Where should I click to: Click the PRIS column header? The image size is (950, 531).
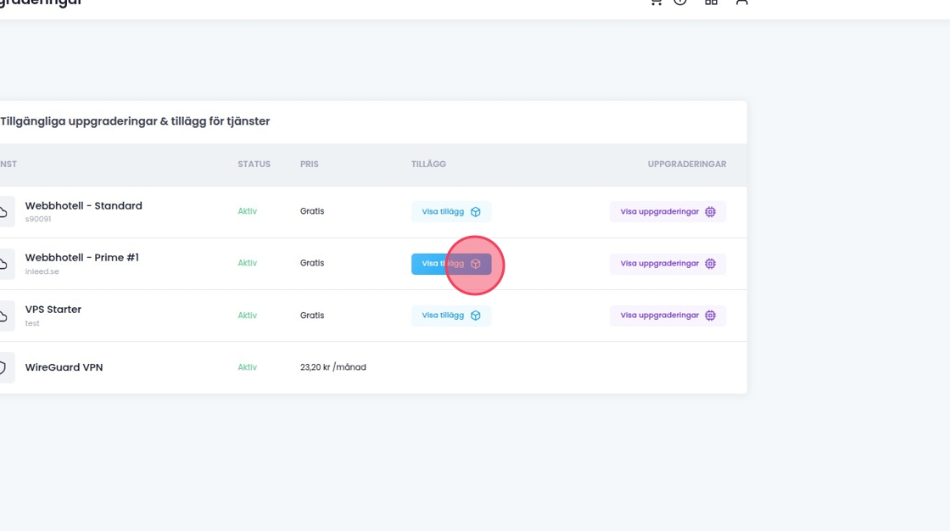coord(309,165)
